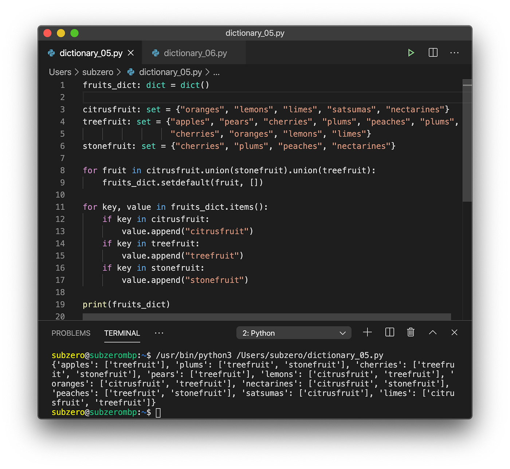The image size is (510, 469).
Task: Click the editor horizontal scrollbar
Action: click(x=267, y=317)
